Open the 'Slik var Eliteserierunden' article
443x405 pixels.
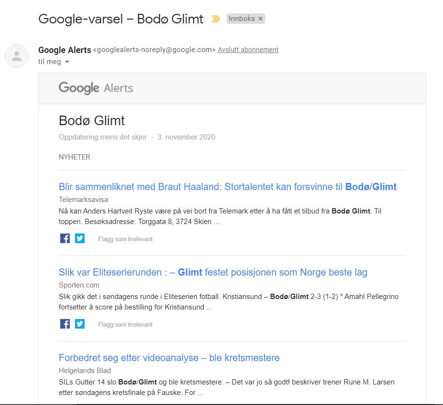(x=213, y=272)
